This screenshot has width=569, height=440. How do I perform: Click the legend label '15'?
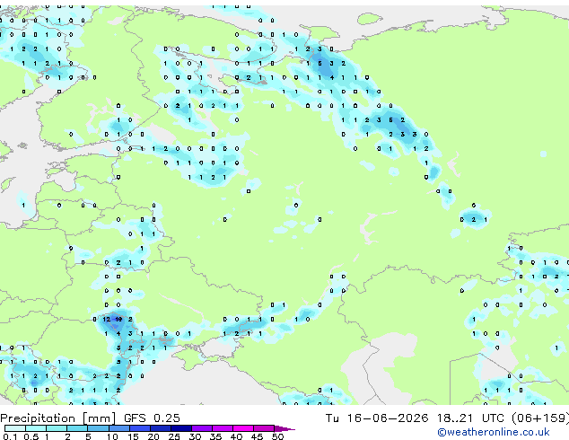[133, 436]
